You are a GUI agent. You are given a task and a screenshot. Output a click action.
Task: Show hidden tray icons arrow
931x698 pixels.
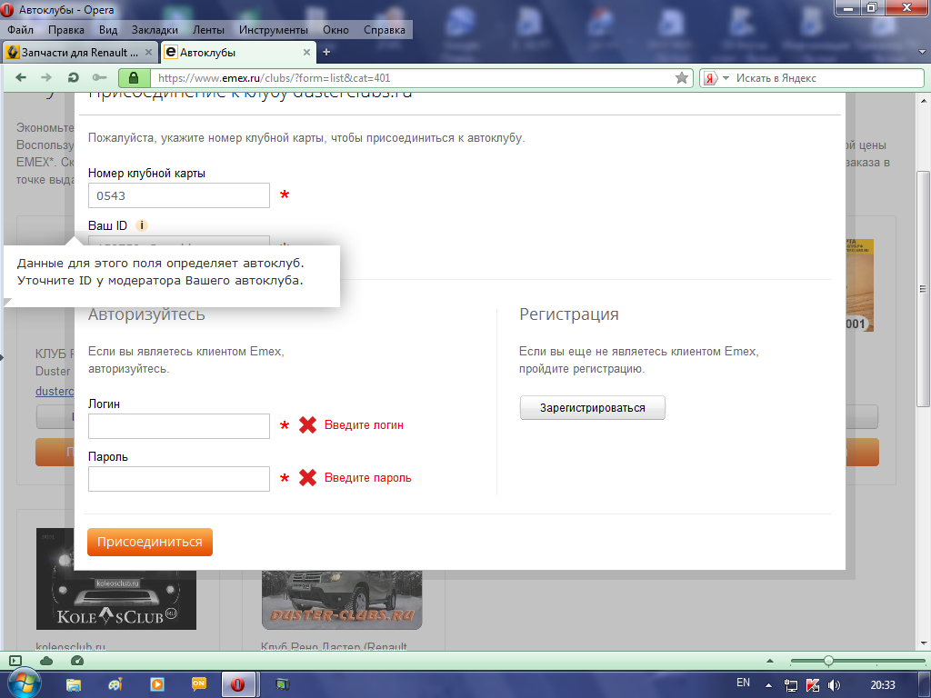(768, 685)
